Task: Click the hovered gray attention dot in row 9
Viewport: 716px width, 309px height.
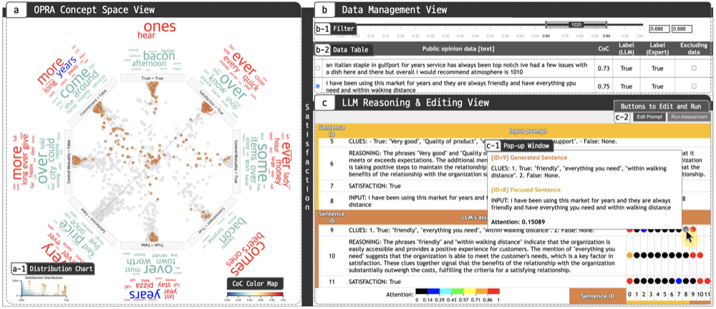Action: pos(686,229)
